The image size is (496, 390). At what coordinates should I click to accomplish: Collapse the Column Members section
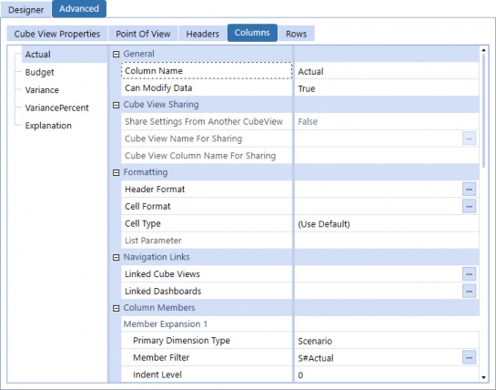116,308
